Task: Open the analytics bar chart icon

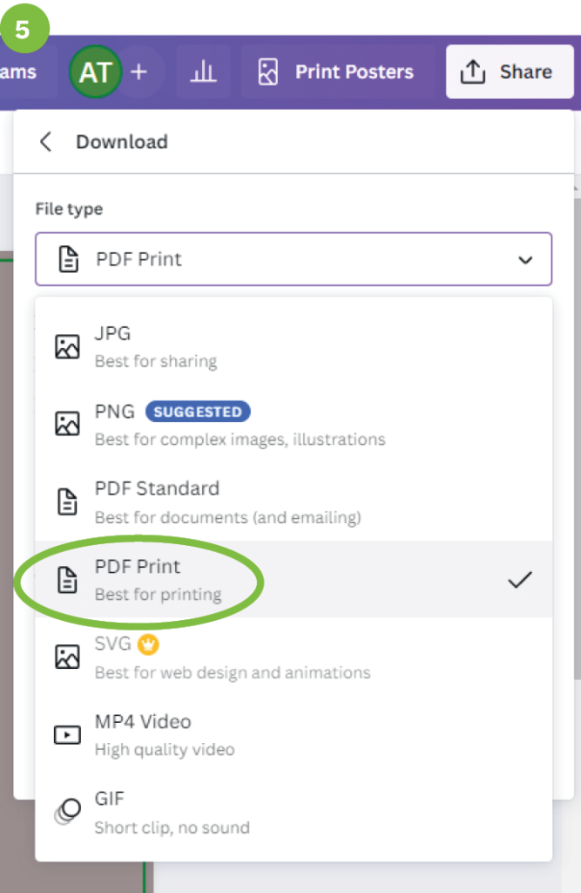Action: click(203, 72)
